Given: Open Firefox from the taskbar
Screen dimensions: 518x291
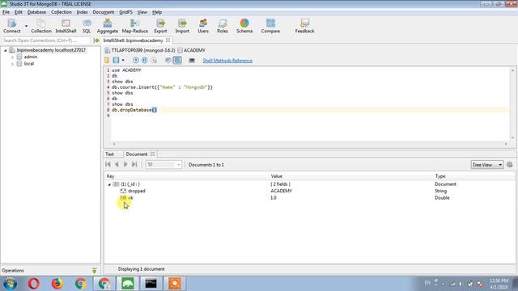Looking at the screenshot, I should point(57,284).
